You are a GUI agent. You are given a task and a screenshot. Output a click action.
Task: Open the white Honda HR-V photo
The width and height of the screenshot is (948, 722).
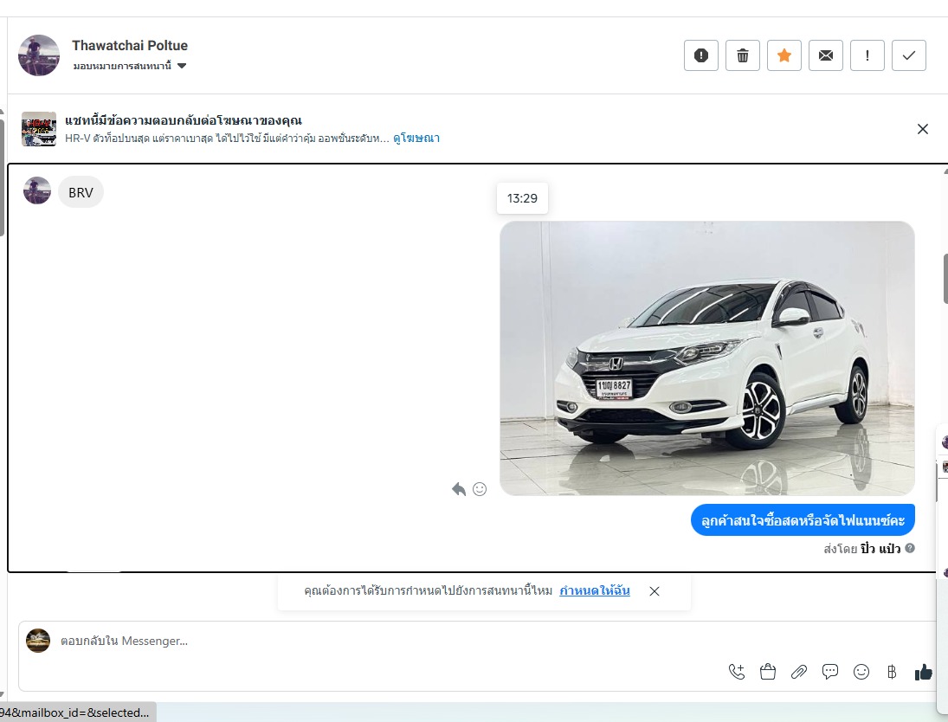click(x=706, y=358)
